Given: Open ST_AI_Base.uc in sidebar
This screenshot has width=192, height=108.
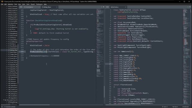Looking at the screenshot, I should tap(12, 25).
